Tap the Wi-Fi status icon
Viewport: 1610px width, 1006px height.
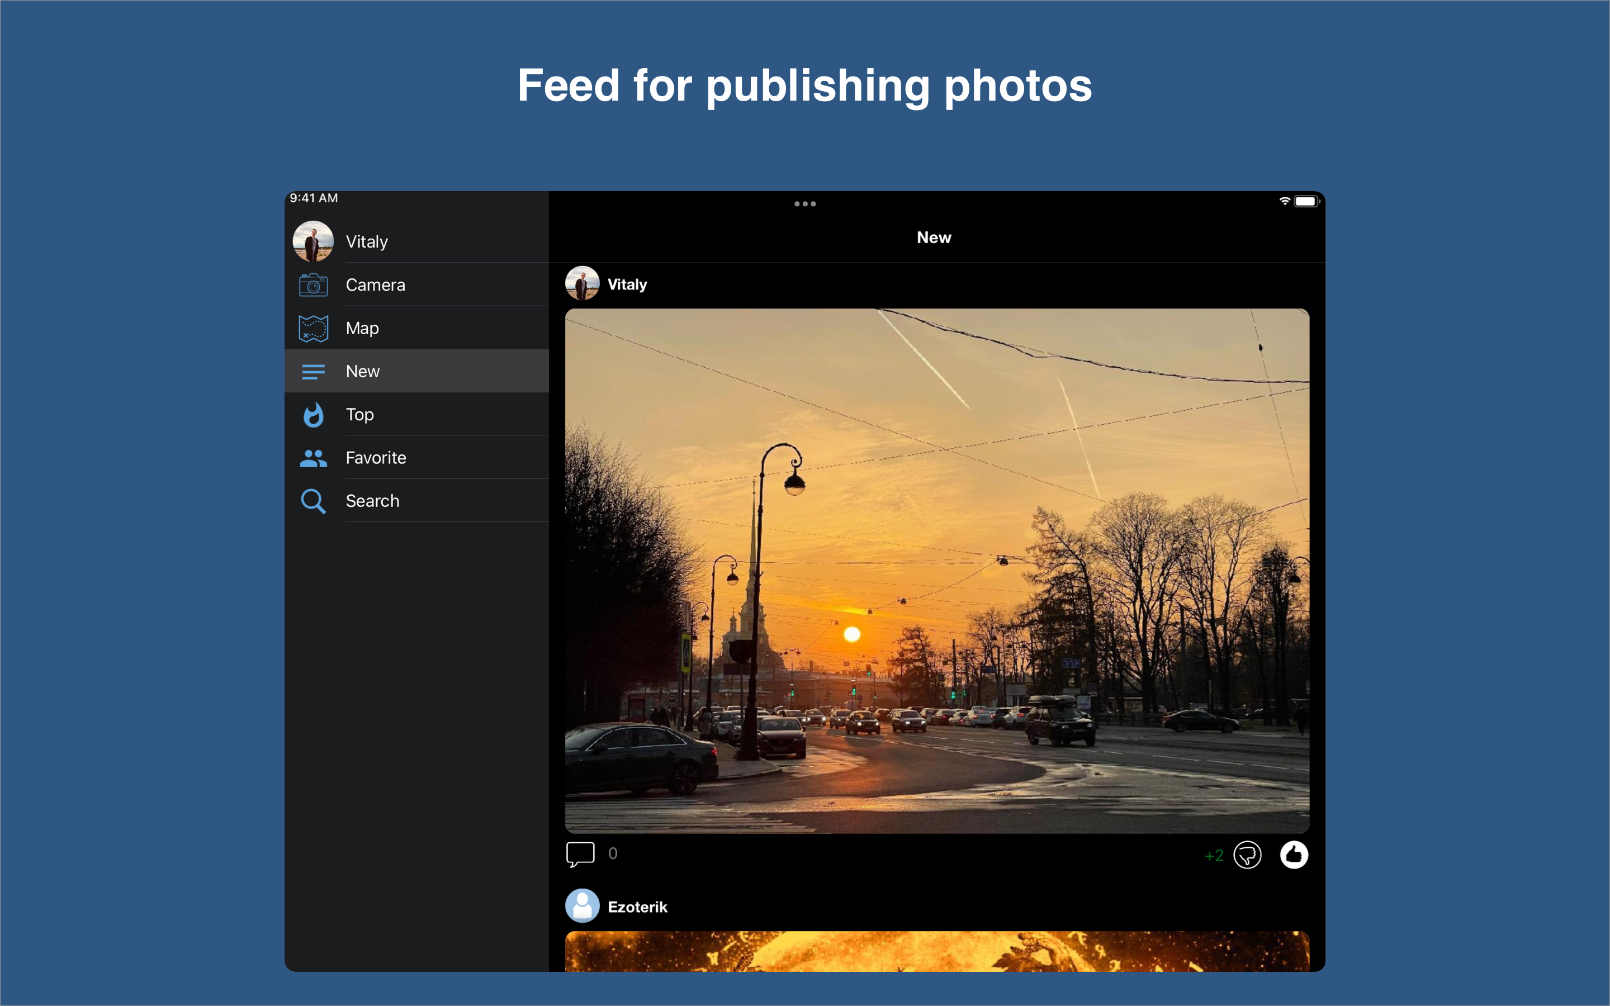pos(1285,201)
